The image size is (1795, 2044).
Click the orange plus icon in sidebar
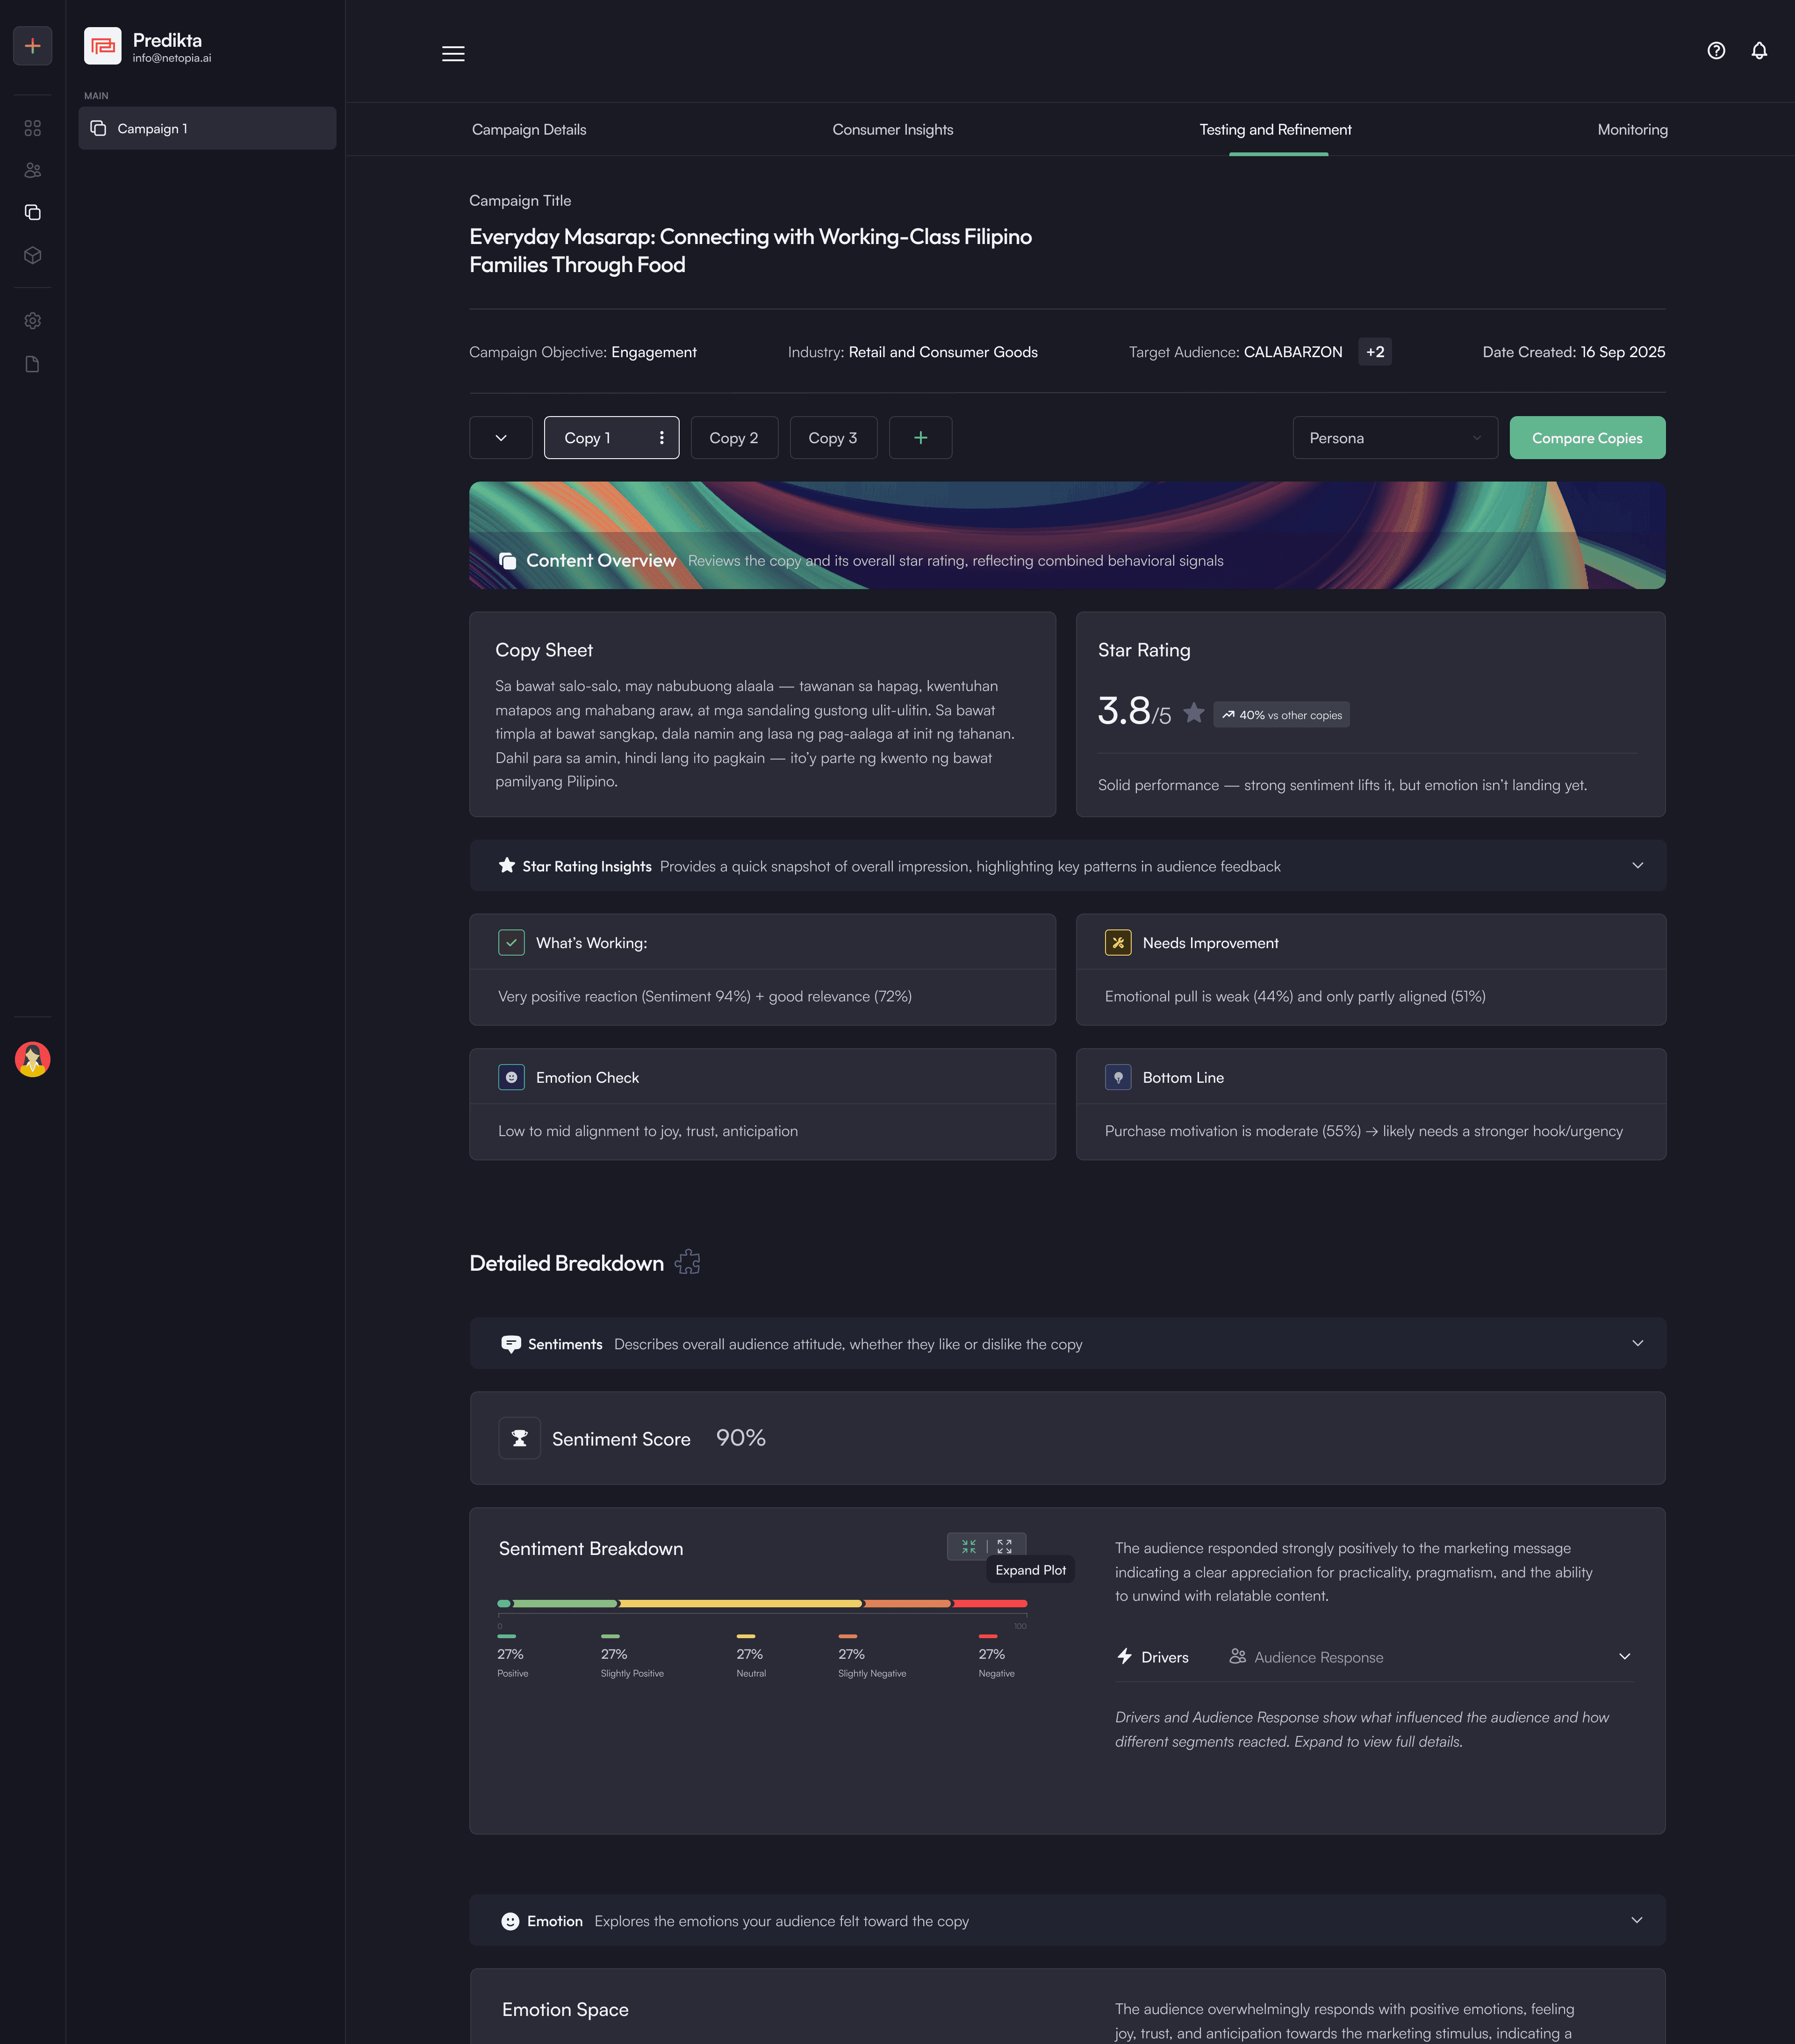click(32, 46)
